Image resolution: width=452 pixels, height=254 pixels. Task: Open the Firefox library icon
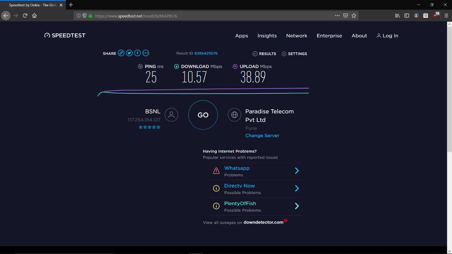click(x=397, y=16)
